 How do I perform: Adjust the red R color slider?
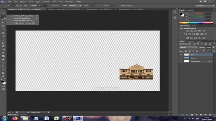(195, 14)
